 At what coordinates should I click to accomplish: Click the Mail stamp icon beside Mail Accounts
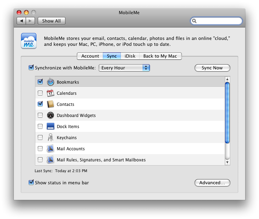(50, 149)
